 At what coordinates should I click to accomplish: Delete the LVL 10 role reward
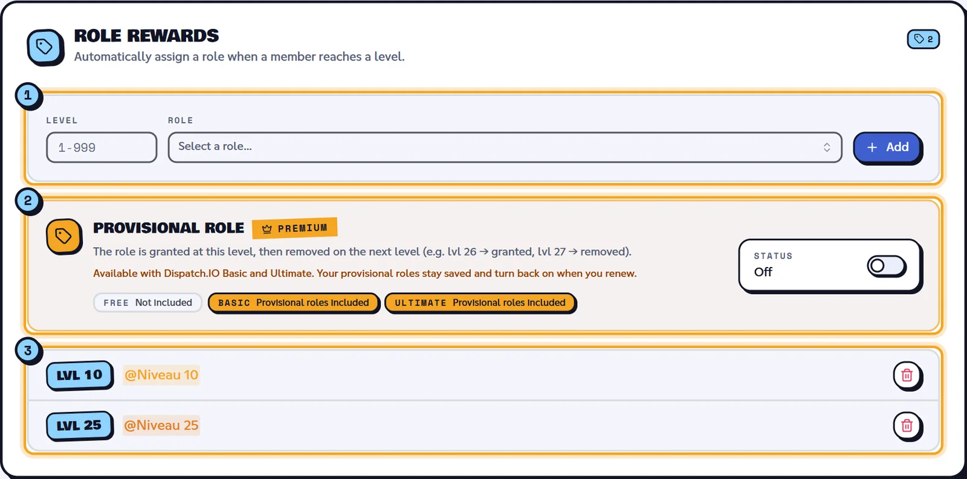(907, 375)
